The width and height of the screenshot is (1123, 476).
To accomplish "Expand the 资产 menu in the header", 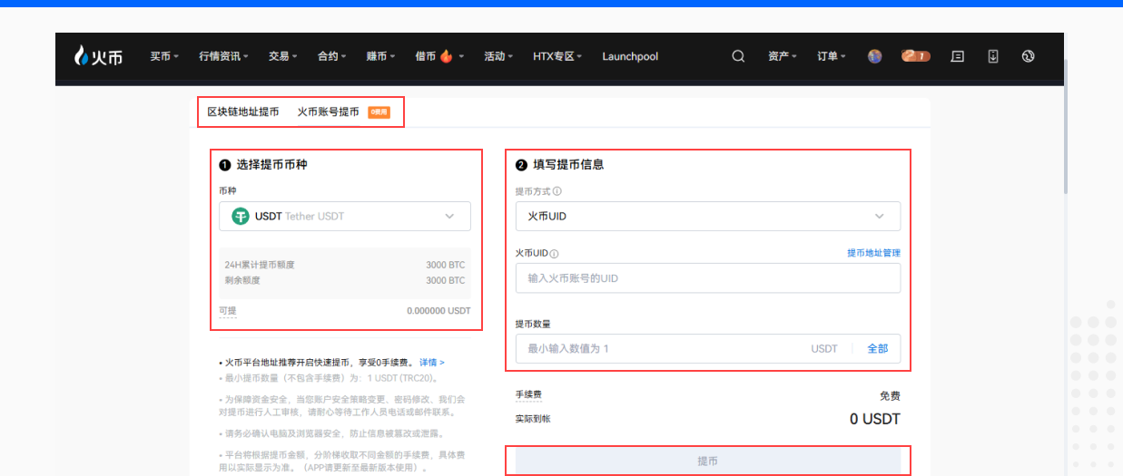I will coord(782,56).
